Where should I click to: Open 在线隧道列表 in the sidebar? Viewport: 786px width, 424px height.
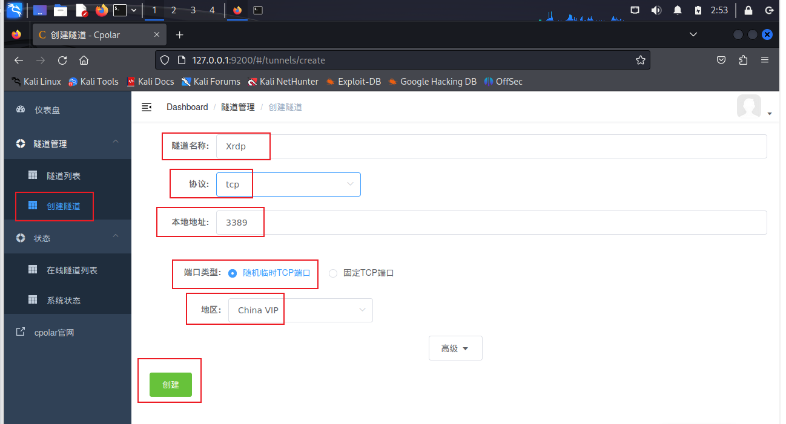point(67,270)
